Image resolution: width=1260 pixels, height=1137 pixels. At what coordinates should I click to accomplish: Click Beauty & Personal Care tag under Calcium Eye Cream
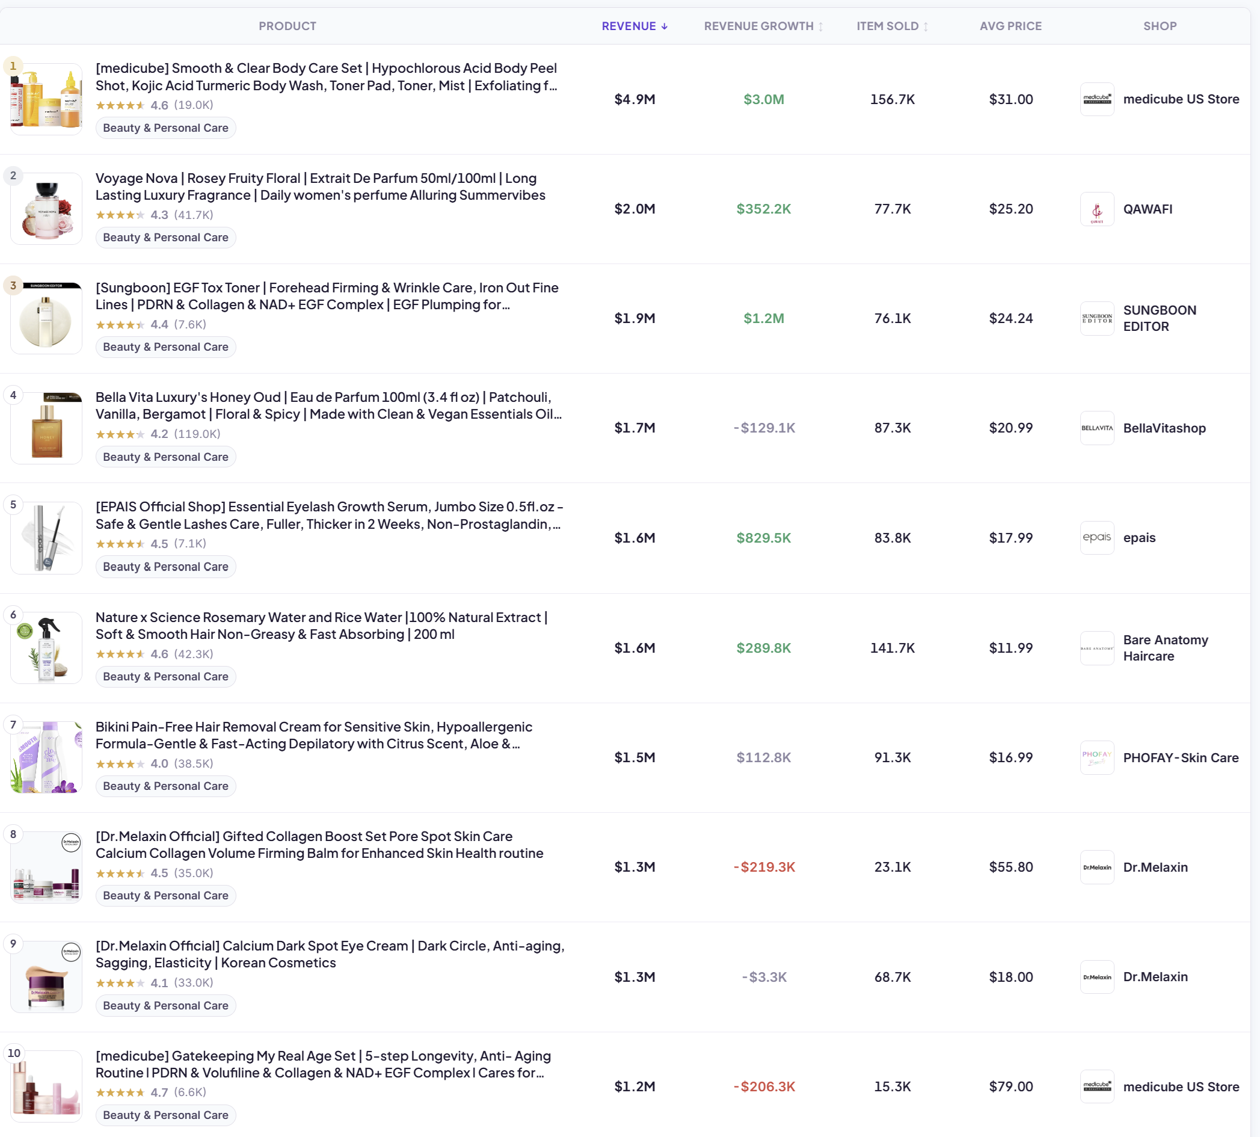[x=165, y=1006]
